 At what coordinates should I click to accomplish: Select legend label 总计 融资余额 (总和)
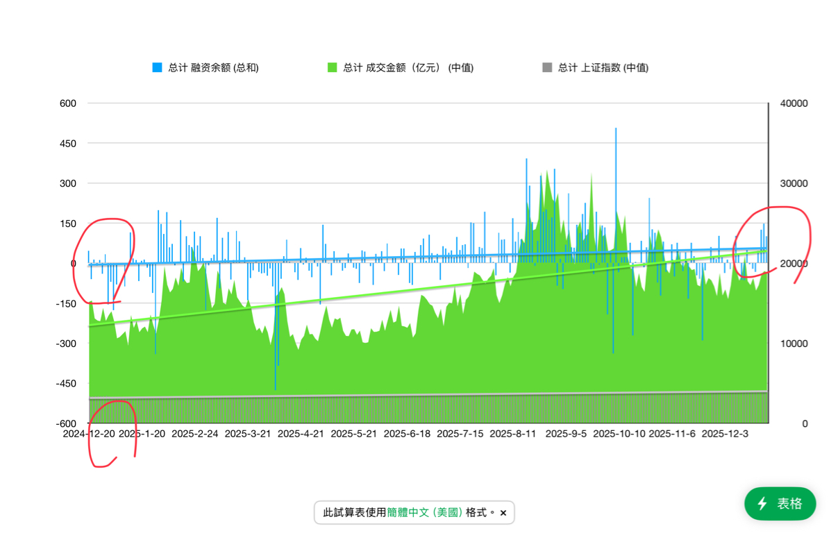[213, 67]
